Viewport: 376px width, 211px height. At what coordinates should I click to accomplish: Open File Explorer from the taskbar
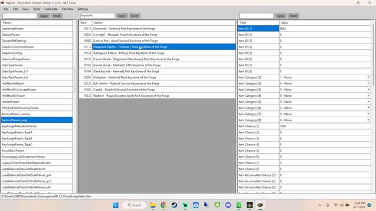point(153,205)
